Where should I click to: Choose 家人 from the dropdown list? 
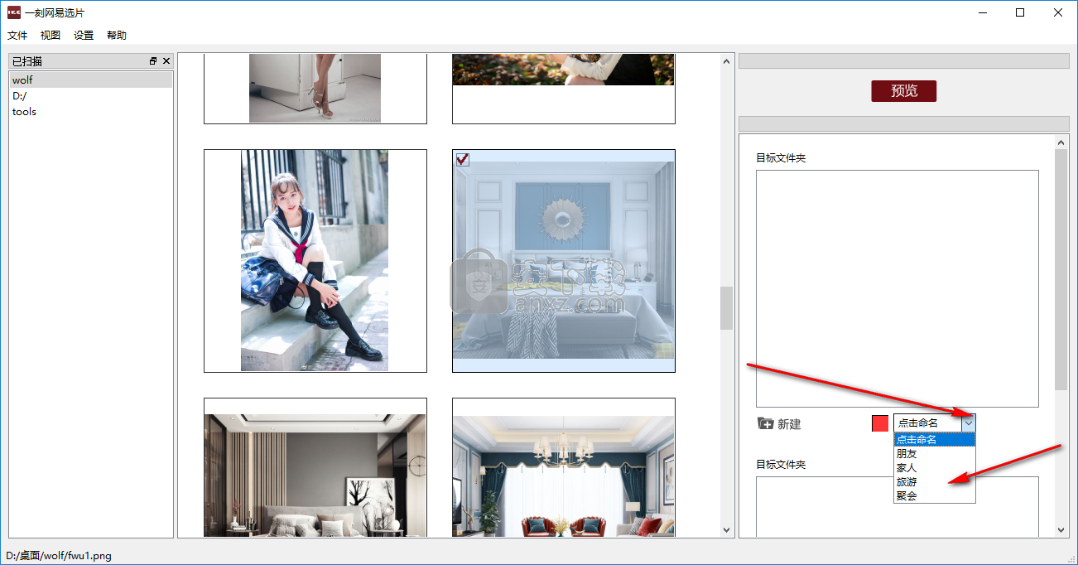(x=935, y=468)
